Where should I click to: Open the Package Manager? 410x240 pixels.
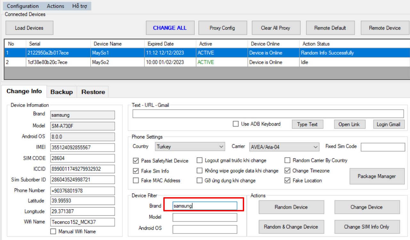click(376, 176)
